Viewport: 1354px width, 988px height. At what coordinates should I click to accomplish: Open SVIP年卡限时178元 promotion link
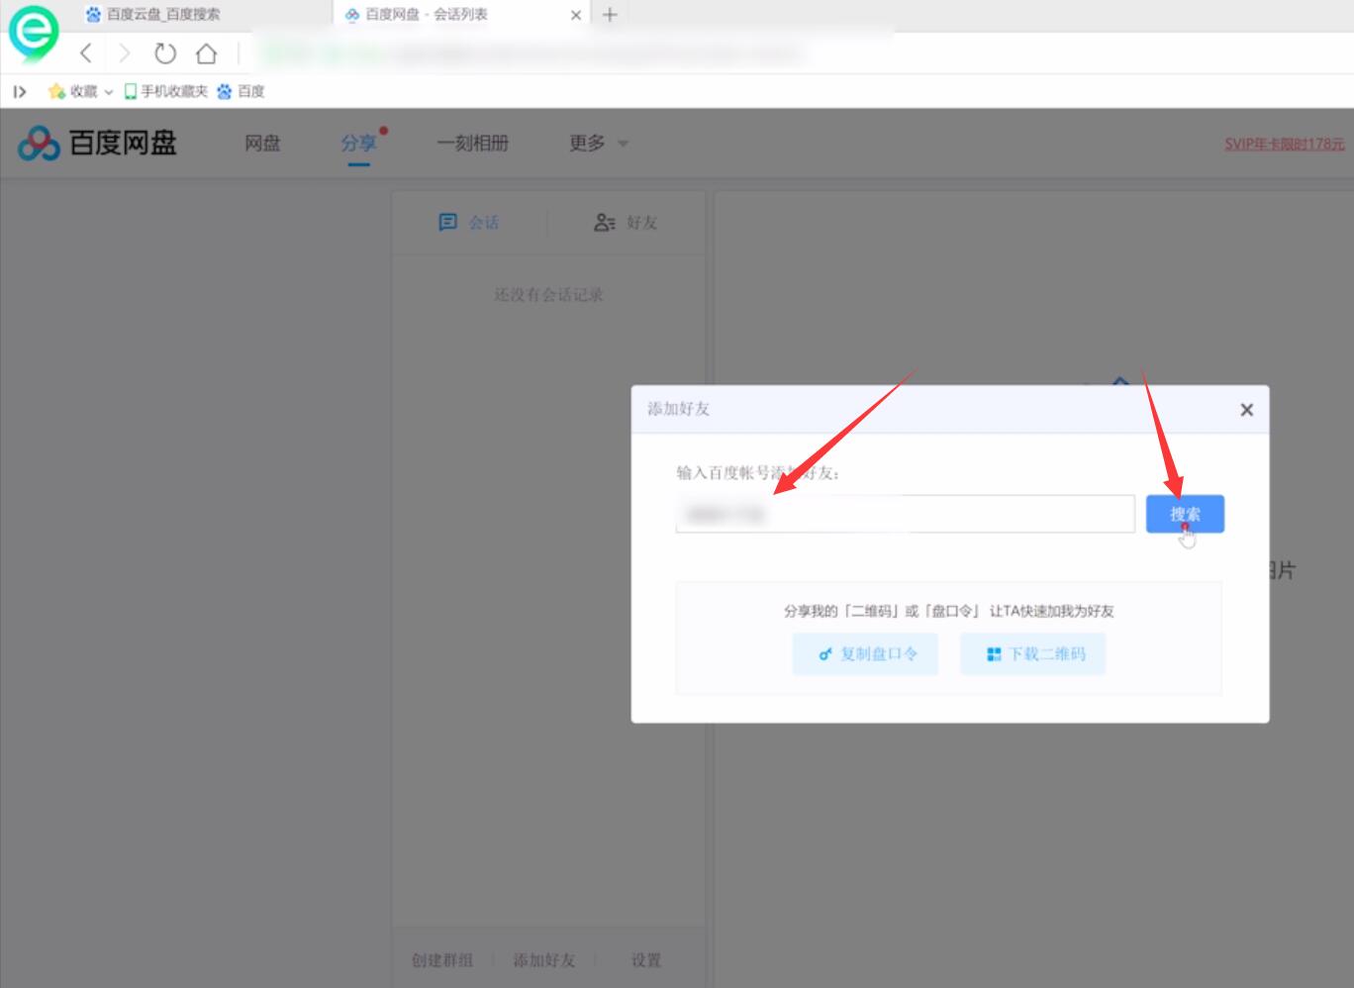[x=1284, y=144]
